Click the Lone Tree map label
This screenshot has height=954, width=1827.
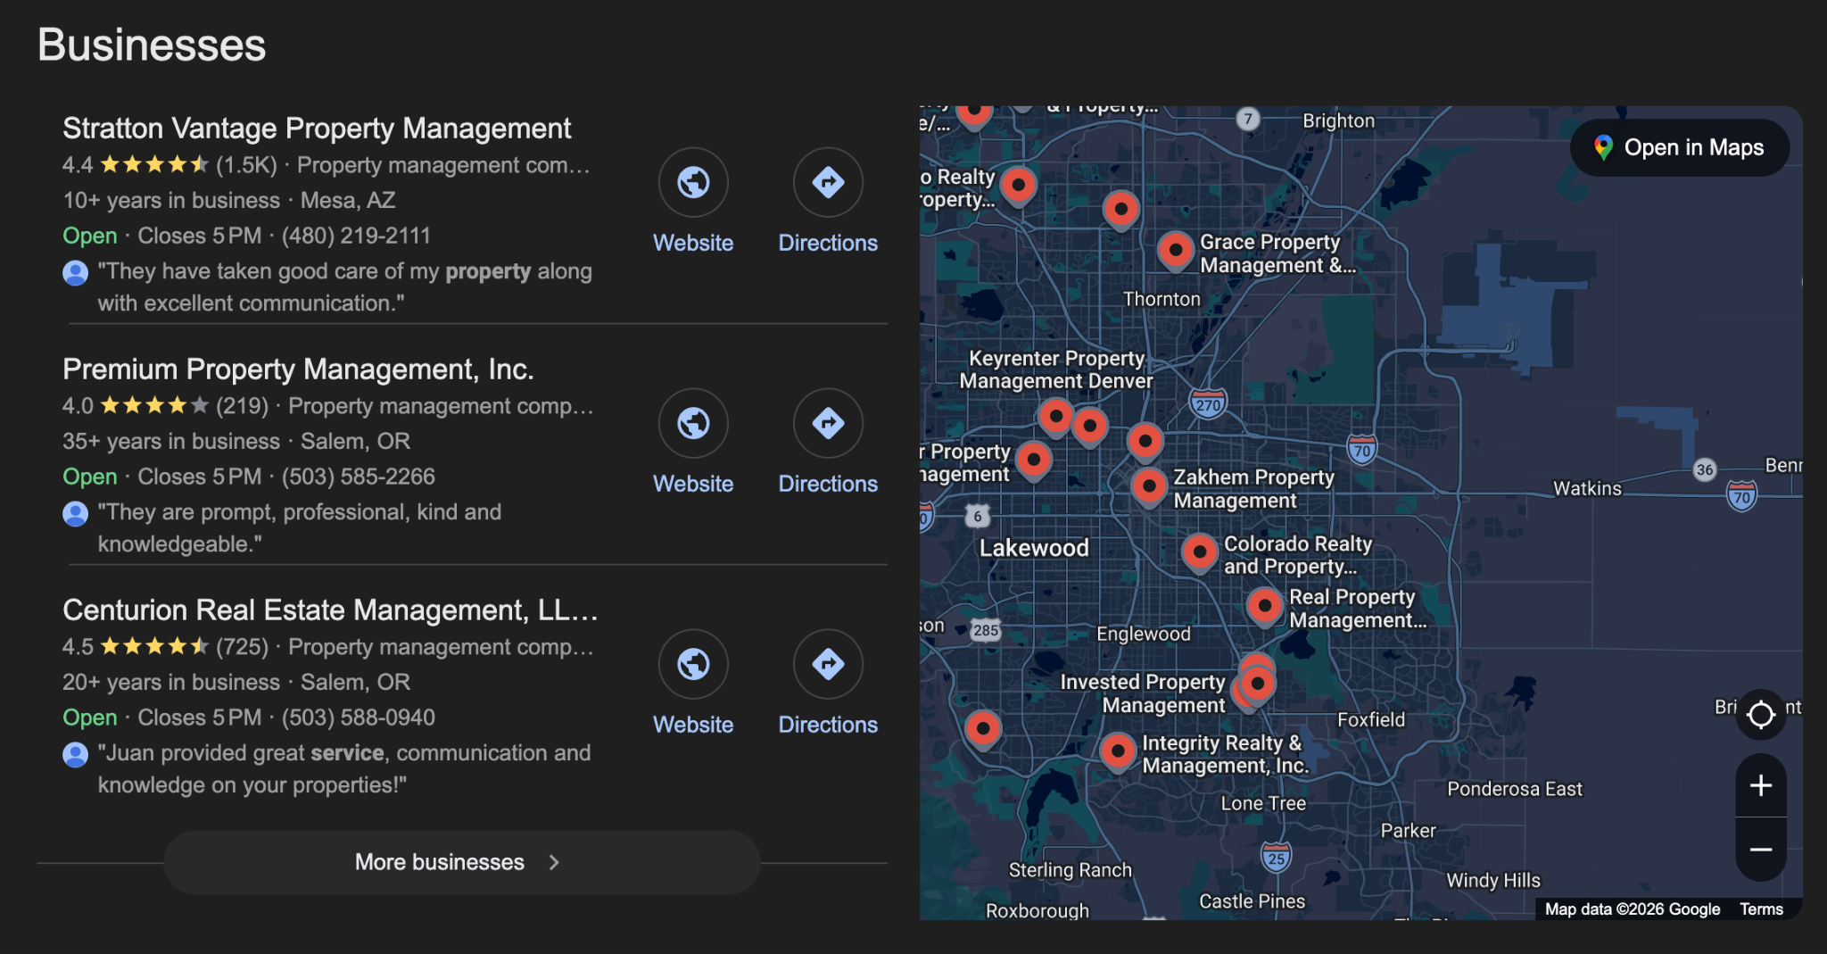[1263, 803]
